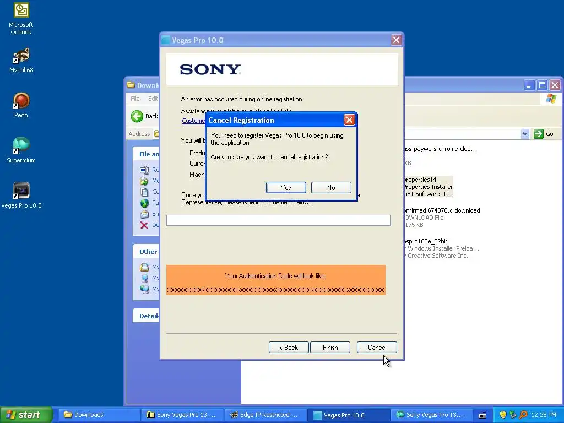Click the orange magnifier tray icon
The width and height of the screenshot is (564, 423).
[x=523, y=415]
